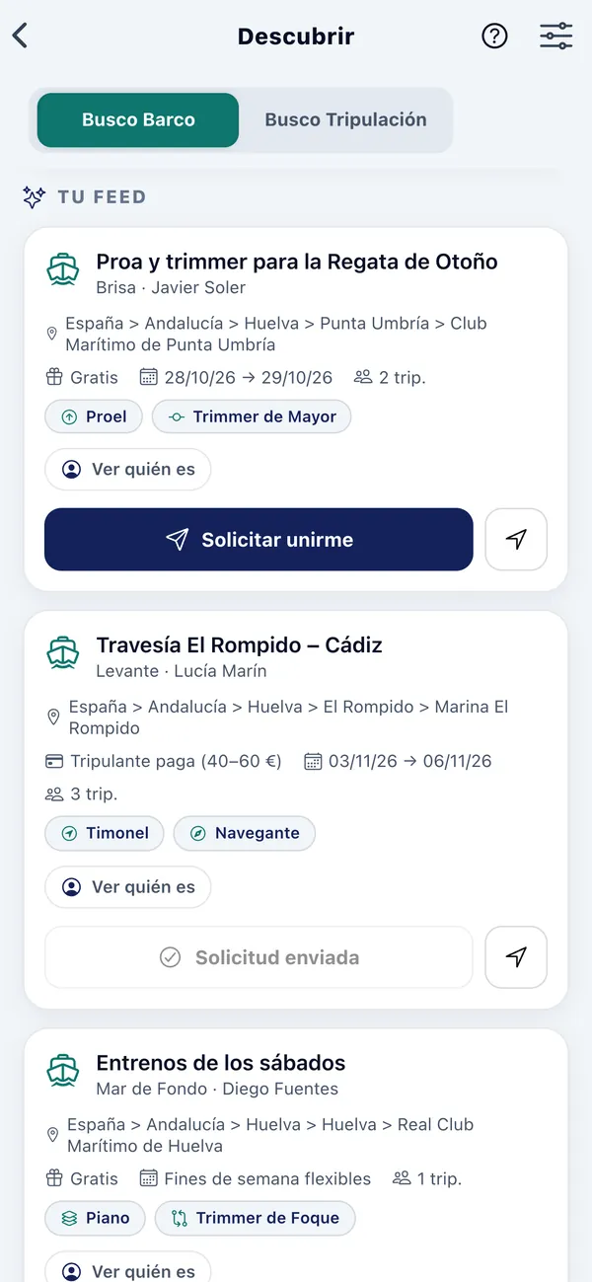Select the Timonel role chip
592x1282 pixels.
105,833
